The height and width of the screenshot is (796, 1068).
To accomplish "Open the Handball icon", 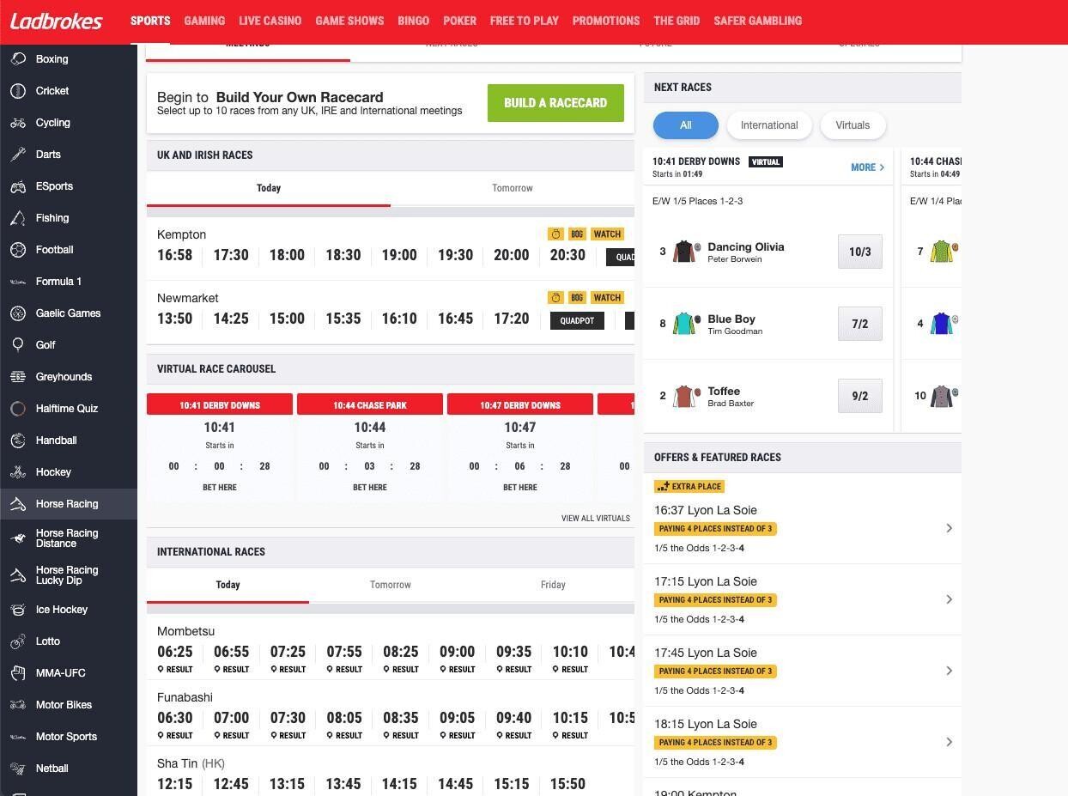I will (x=18, y=441).
